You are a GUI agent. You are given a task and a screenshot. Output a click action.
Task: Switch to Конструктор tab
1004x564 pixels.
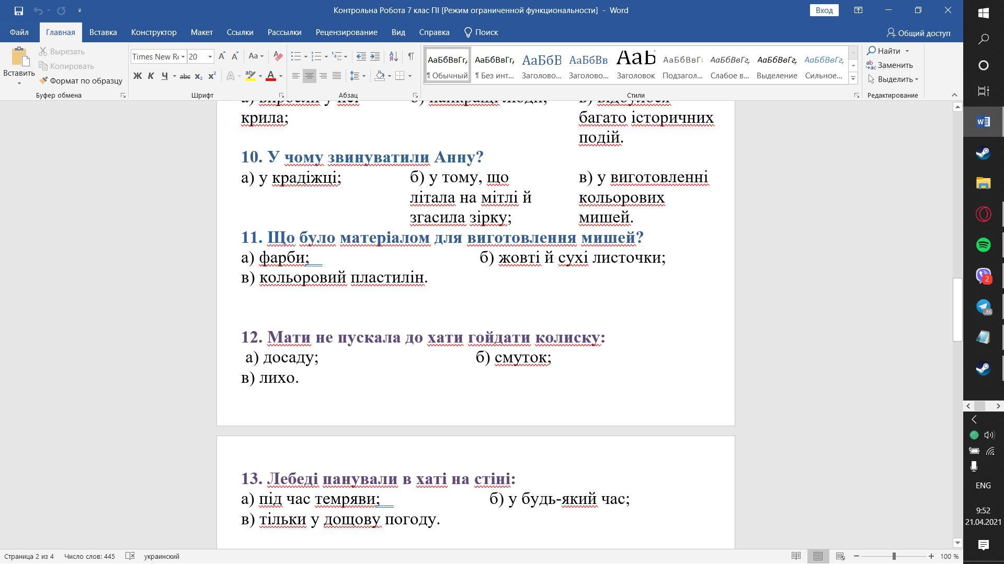[154, 32]
